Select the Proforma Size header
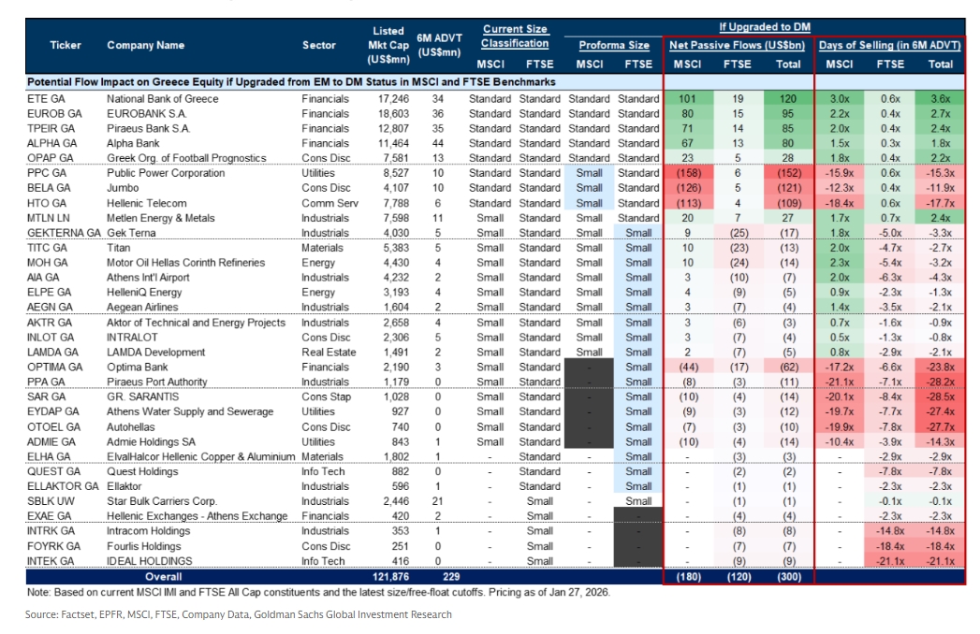This screenshot has width=980, height=634. pyautogui.click(x=614, y=45)
